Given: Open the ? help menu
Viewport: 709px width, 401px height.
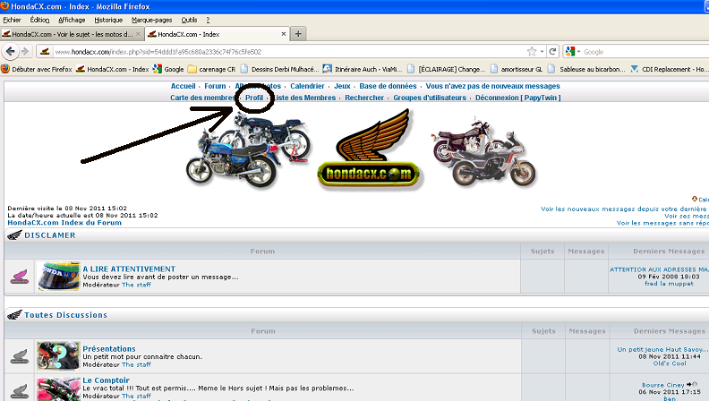Looking at the screenshot, I should 208,20.
